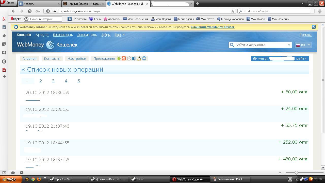
Task: Open the Настройки section
Action: pos(77,58)
